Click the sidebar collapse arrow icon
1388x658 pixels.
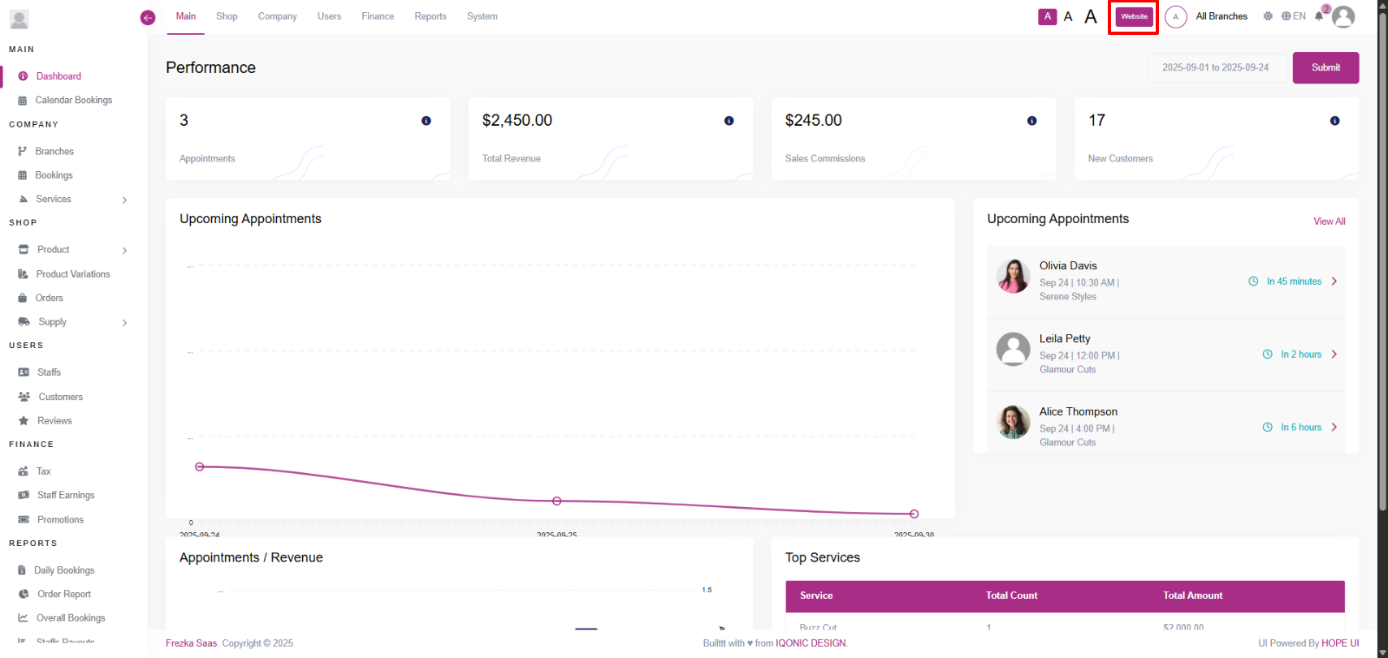(x=148, y=18)
